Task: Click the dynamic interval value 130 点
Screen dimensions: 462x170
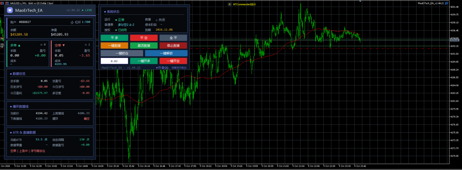Action: point(84,139)
